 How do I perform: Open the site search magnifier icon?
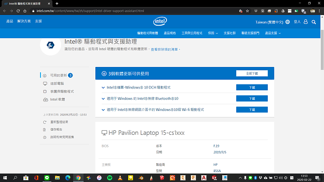(x=314, y=22)
